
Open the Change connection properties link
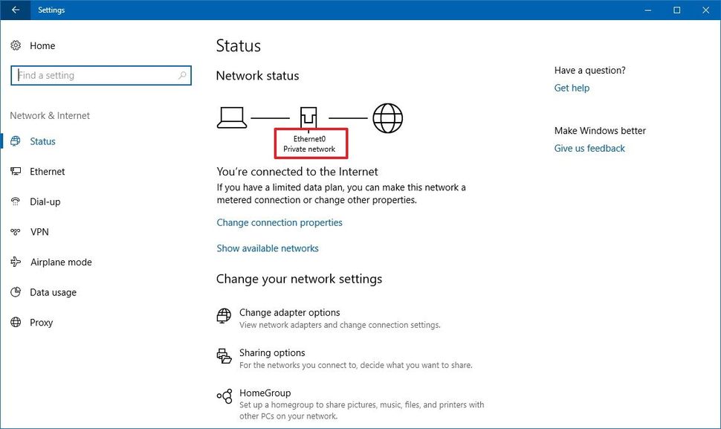pos(279,222)
